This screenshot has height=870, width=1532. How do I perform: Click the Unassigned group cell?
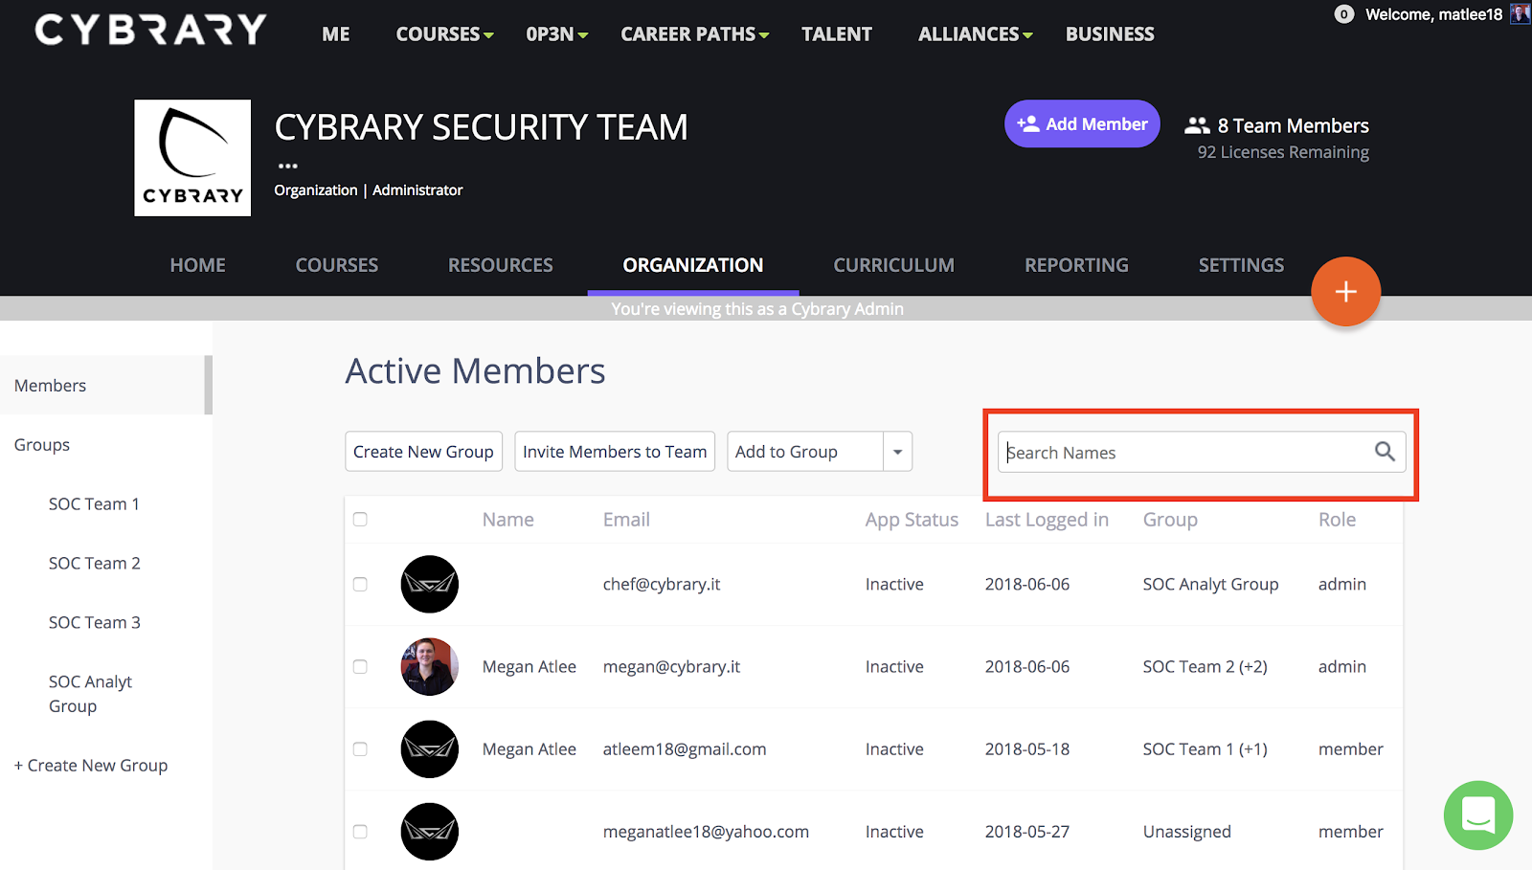[1186, 832]
